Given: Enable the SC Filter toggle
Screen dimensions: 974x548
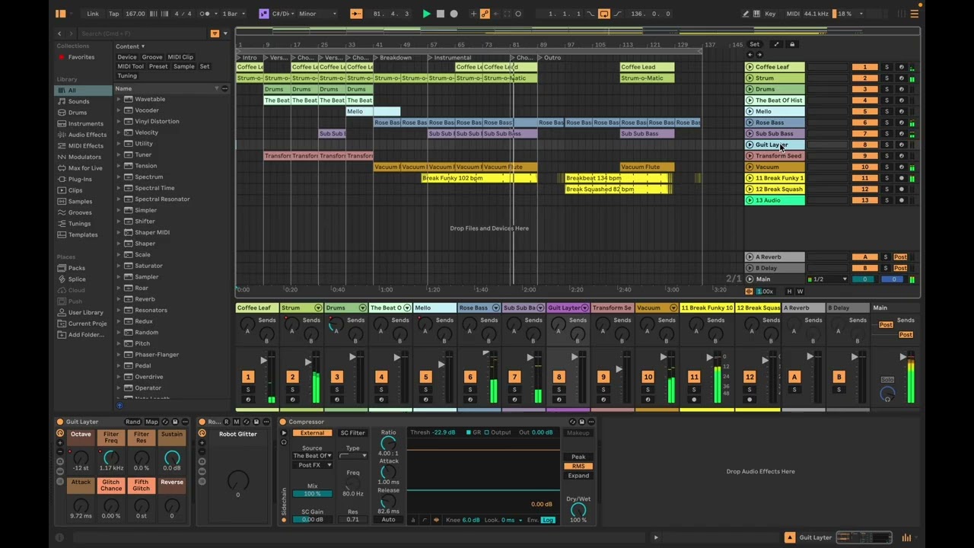Looking at the screenshot, I should click(352, 433).
